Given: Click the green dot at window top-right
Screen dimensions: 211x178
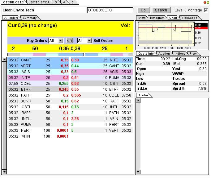Looking at the screenshot, I should 208,2.
